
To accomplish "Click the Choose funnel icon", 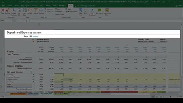I will tap(36, 10).
